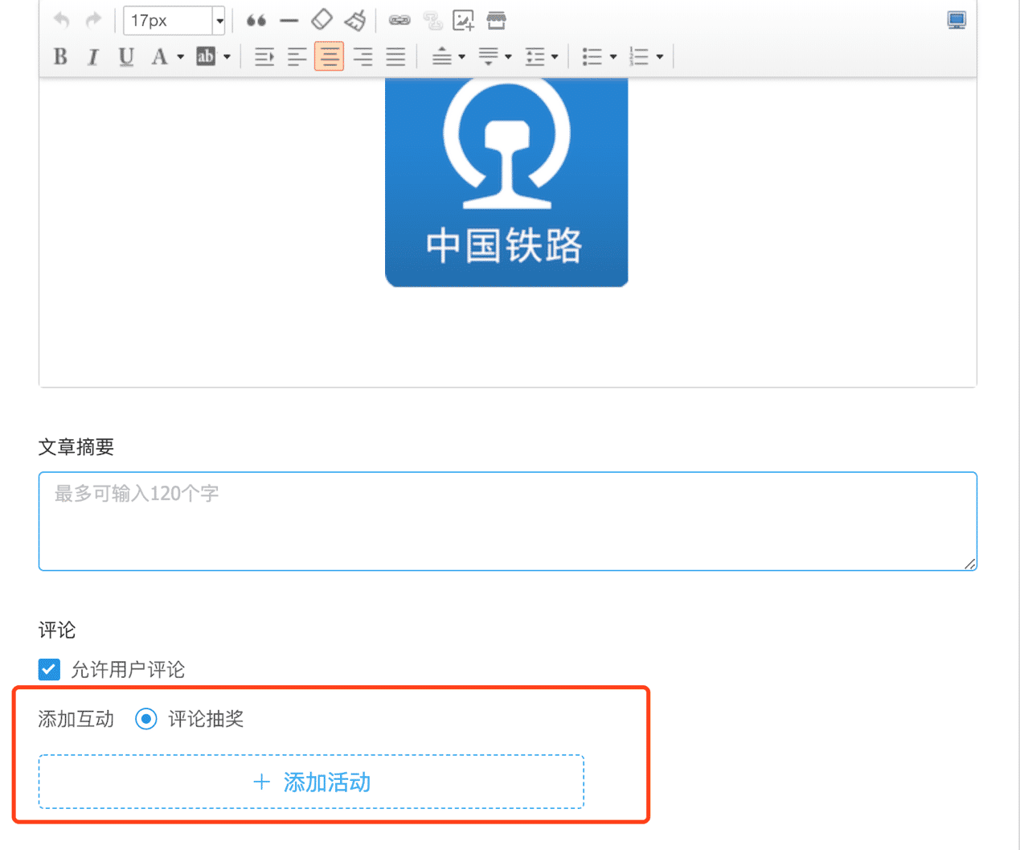Click the 添加活动 button
The image size is (1020, 850).
pos(311,782)
